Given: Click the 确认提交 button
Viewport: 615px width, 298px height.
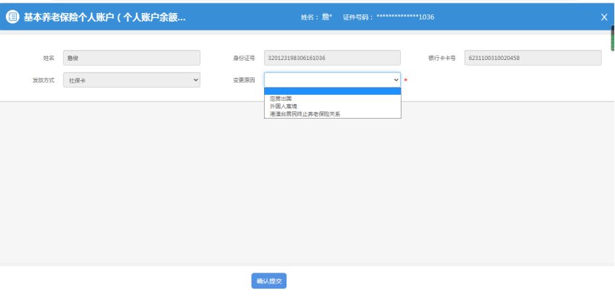Looking at the screenshot, I should tap(269, 281).
